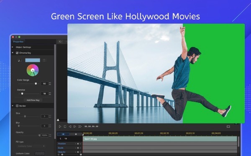Select the chroma key eyedropper tool
This screenshot has height=156, width=251.
(x=20, y=60)
